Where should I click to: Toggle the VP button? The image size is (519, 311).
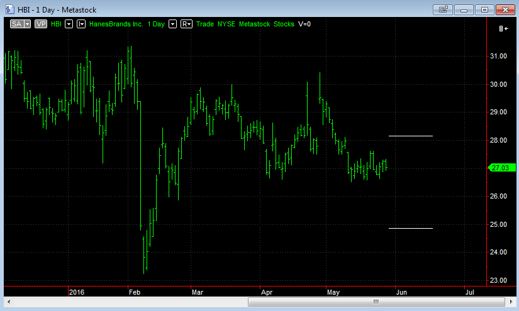41,24
